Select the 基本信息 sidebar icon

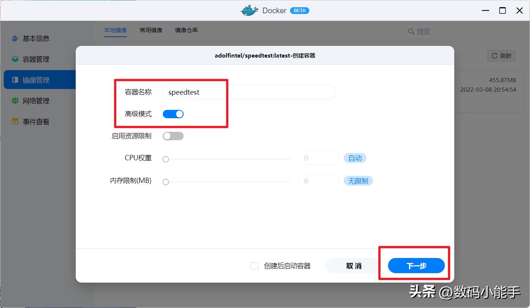(x=14, y=38)
